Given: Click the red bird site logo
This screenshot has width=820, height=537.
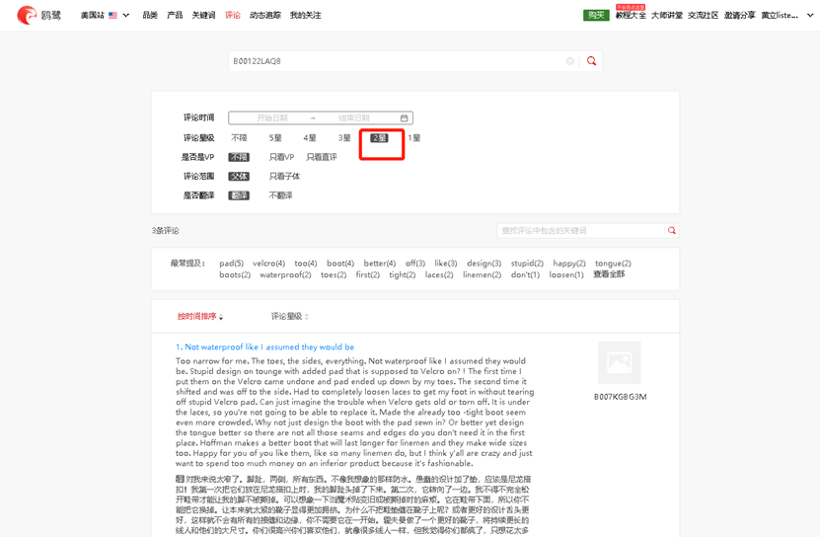Looking at the screenshot, I should click(x=26, y=15).
